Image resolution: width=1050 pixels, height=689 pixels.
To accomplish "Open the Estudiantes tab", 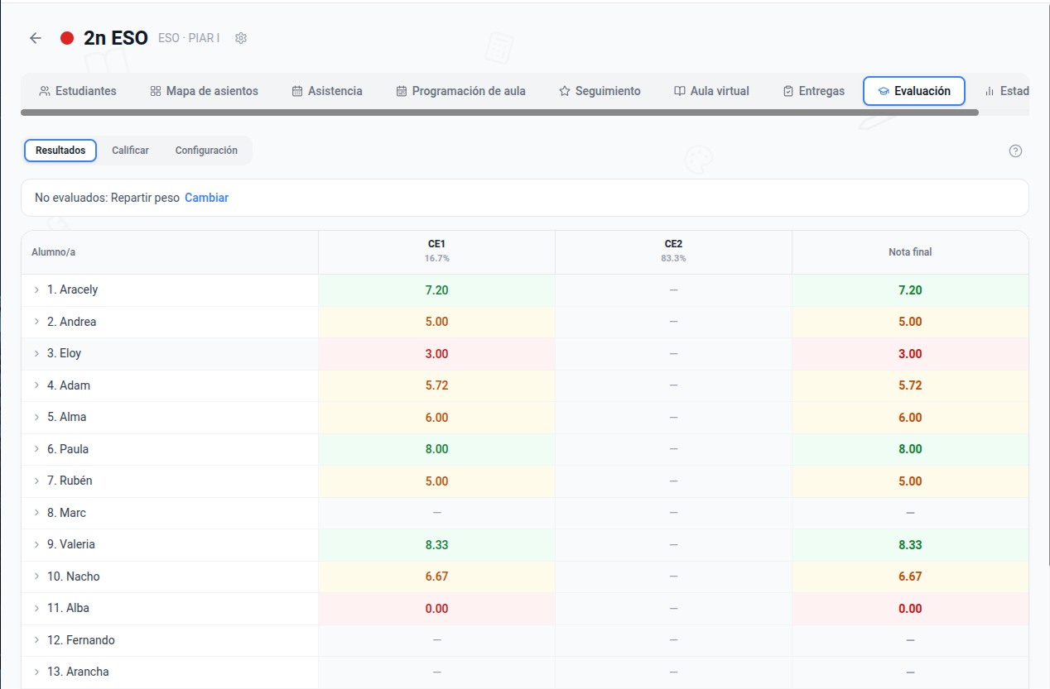I will (x=78, y=91).
